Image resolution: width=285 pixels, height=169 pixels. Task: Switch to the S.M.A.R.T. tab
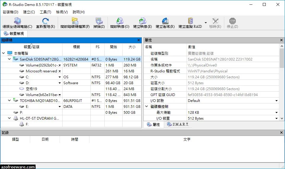pos(178,124)
